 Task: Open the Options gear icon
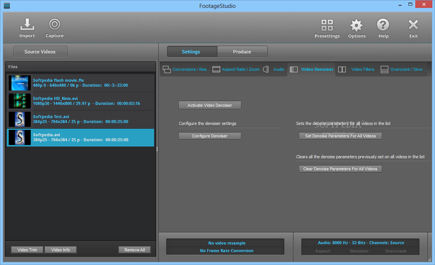[x=356, y=25]
